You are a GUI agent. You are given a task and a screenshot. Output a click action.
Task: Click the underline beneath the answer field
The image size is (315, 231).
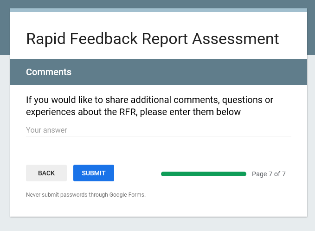(x=158, y=136)
